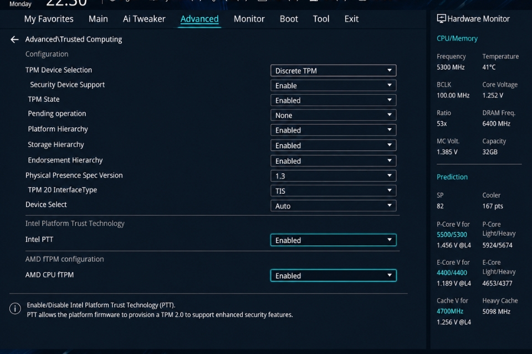Open the TPM State dropdown
Image resolution: width=532 pixels, height=354 pixels.
[333, 100]
